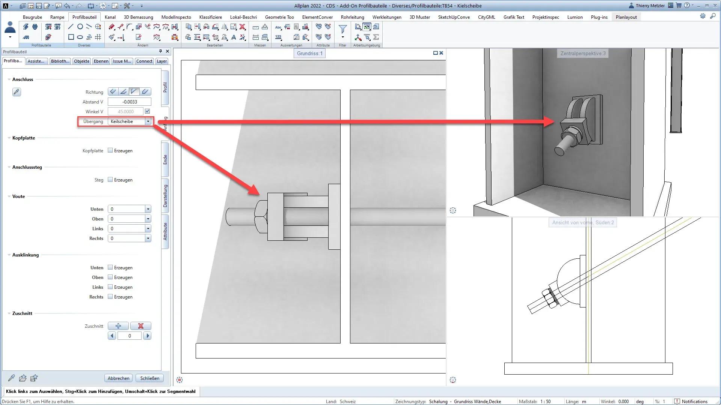The image size is (721, 405).
Task: Select the Line drawing tool
Action: click(71, 27)
